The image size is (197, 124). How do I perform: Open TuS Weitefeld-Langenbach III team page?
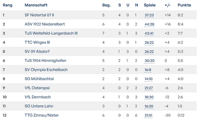tap(51, 33)
